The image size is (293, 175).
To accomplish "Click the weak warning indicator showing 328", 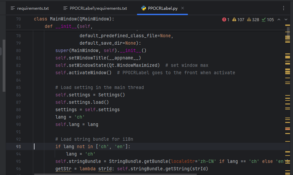I will click(253, 19).
